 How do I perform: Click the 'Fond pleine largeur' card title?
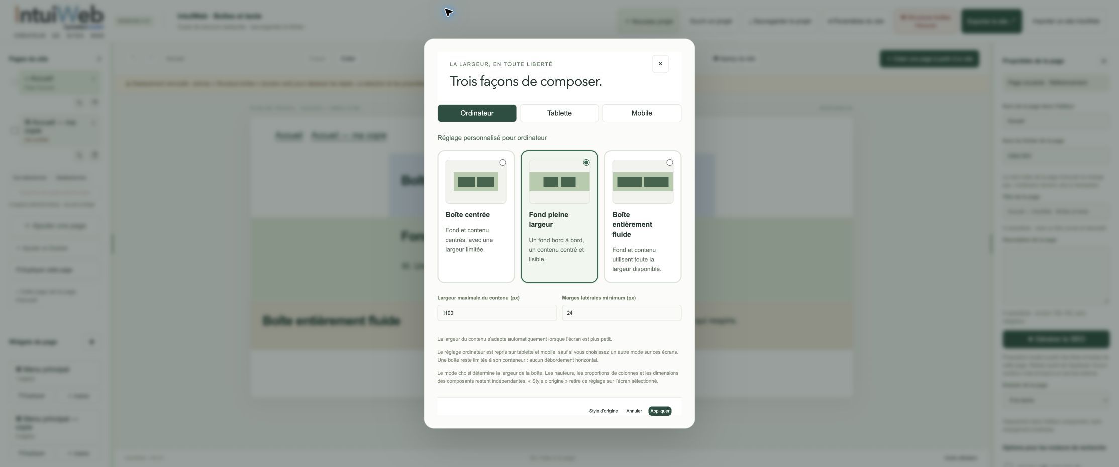[x=548, y=220]
